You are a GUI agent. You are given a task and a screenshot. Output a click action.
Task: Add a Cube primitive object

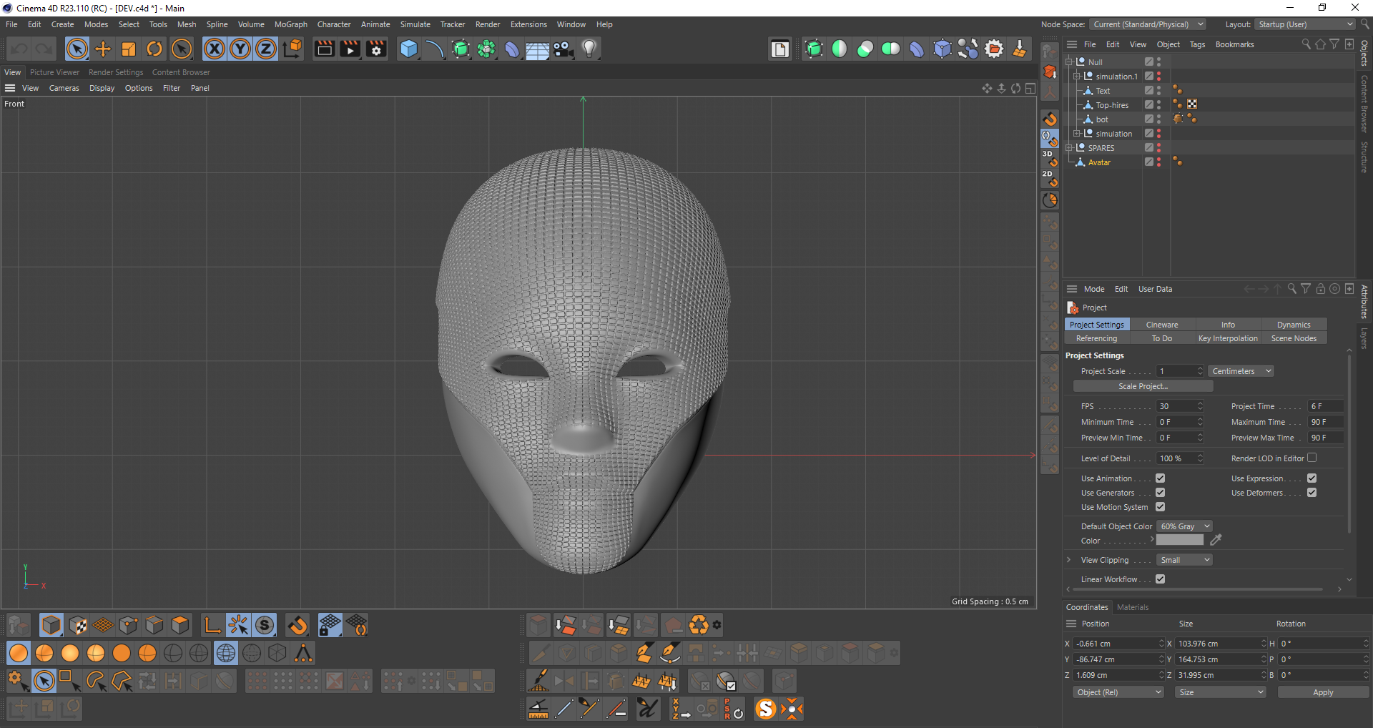coord(409,49)
